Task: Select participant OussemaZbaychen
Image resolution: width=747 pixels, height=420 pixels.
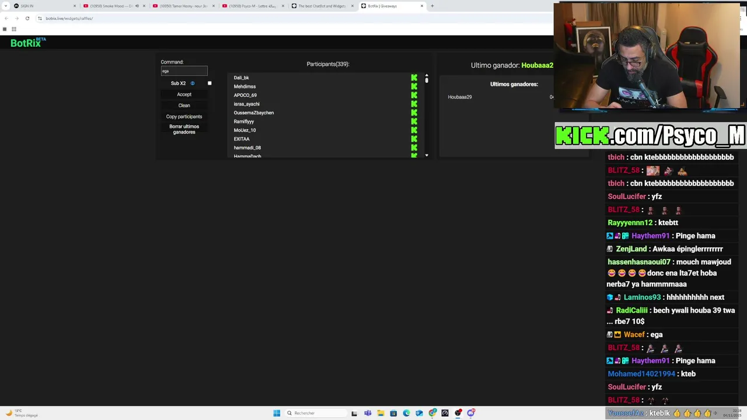Action: [253, 113]
